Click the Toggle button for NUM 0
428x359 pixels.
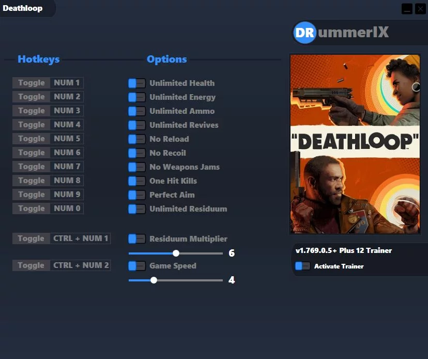pyautogui.click(x=31, y=208)
